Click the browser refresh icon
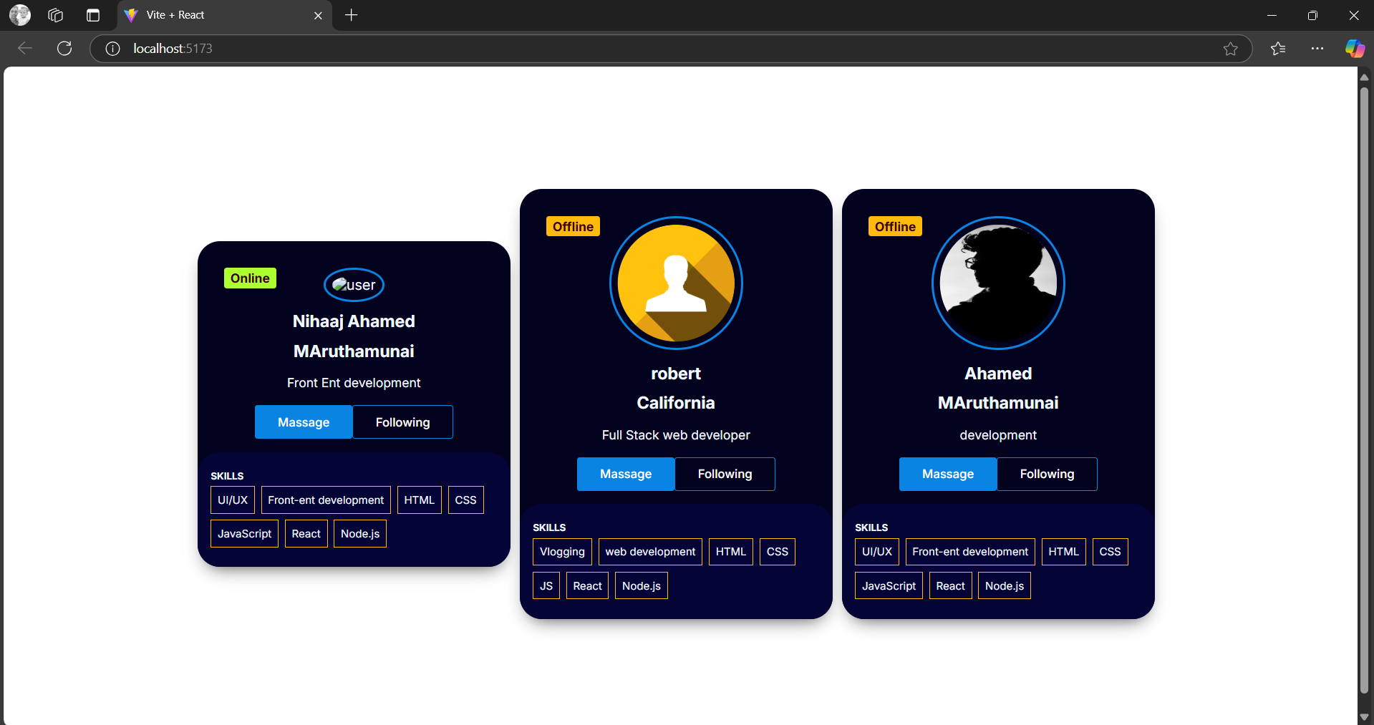This screenshot has width=1374, height=725. coord(64,49)
